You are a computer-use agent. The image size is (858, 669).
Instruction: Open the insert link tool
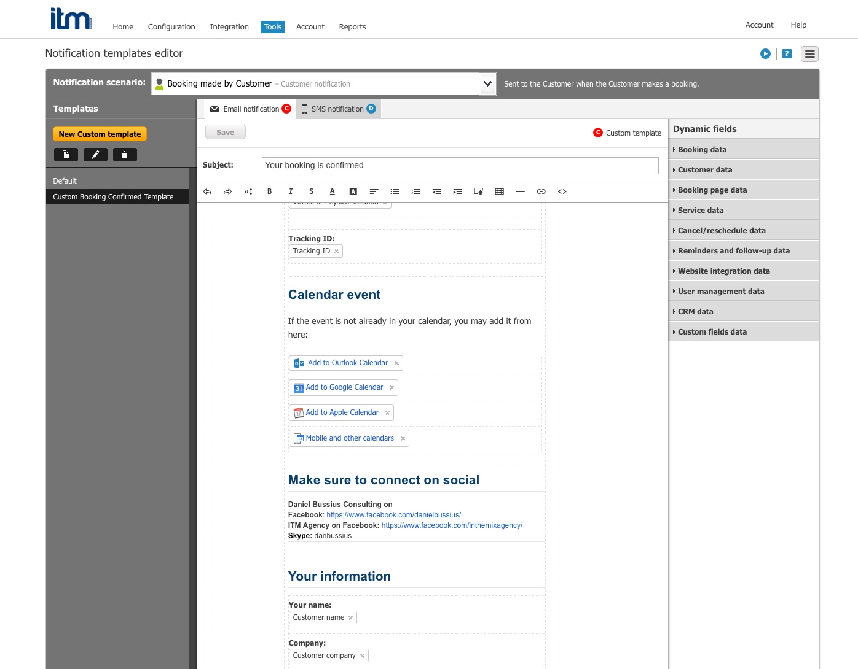pos(541,191)
